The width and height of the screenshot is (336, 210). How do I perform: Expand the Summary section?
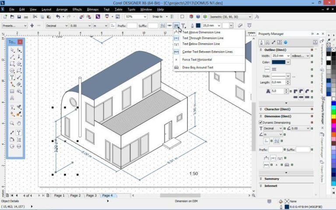261,178
